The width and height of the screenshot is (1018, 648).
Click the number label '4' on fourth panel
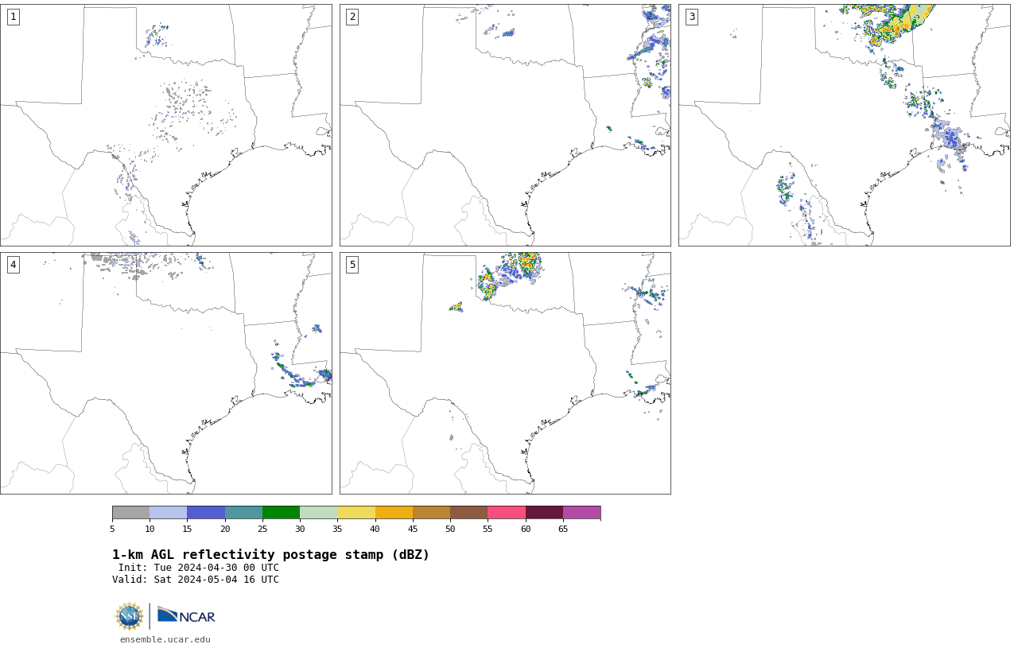[13, 265]
